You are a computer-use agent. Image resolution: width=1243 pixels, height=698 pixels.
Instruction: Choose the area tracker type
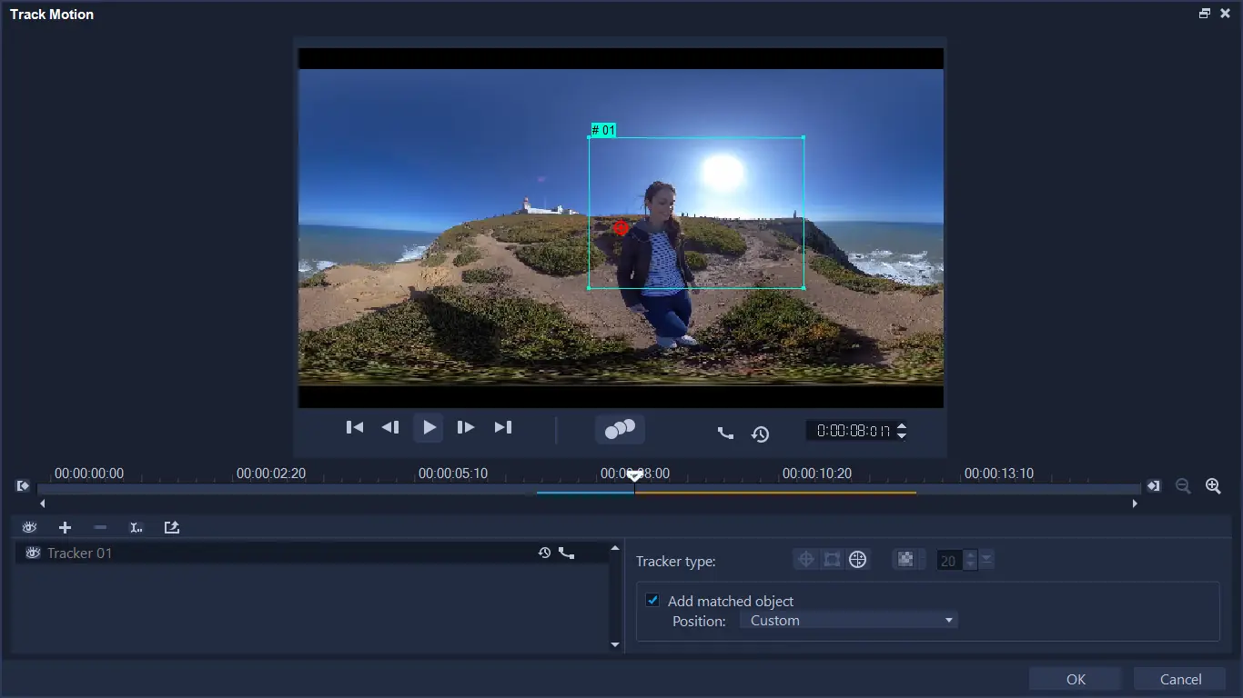[832, 560]
